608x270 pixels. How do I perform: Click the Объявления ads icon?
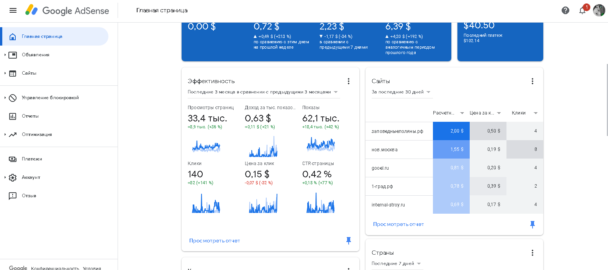pos(13,55)
